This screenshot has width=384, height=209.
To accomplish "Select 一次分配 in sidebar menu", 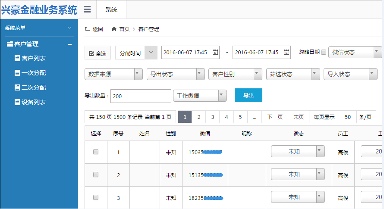I will 34,73.
